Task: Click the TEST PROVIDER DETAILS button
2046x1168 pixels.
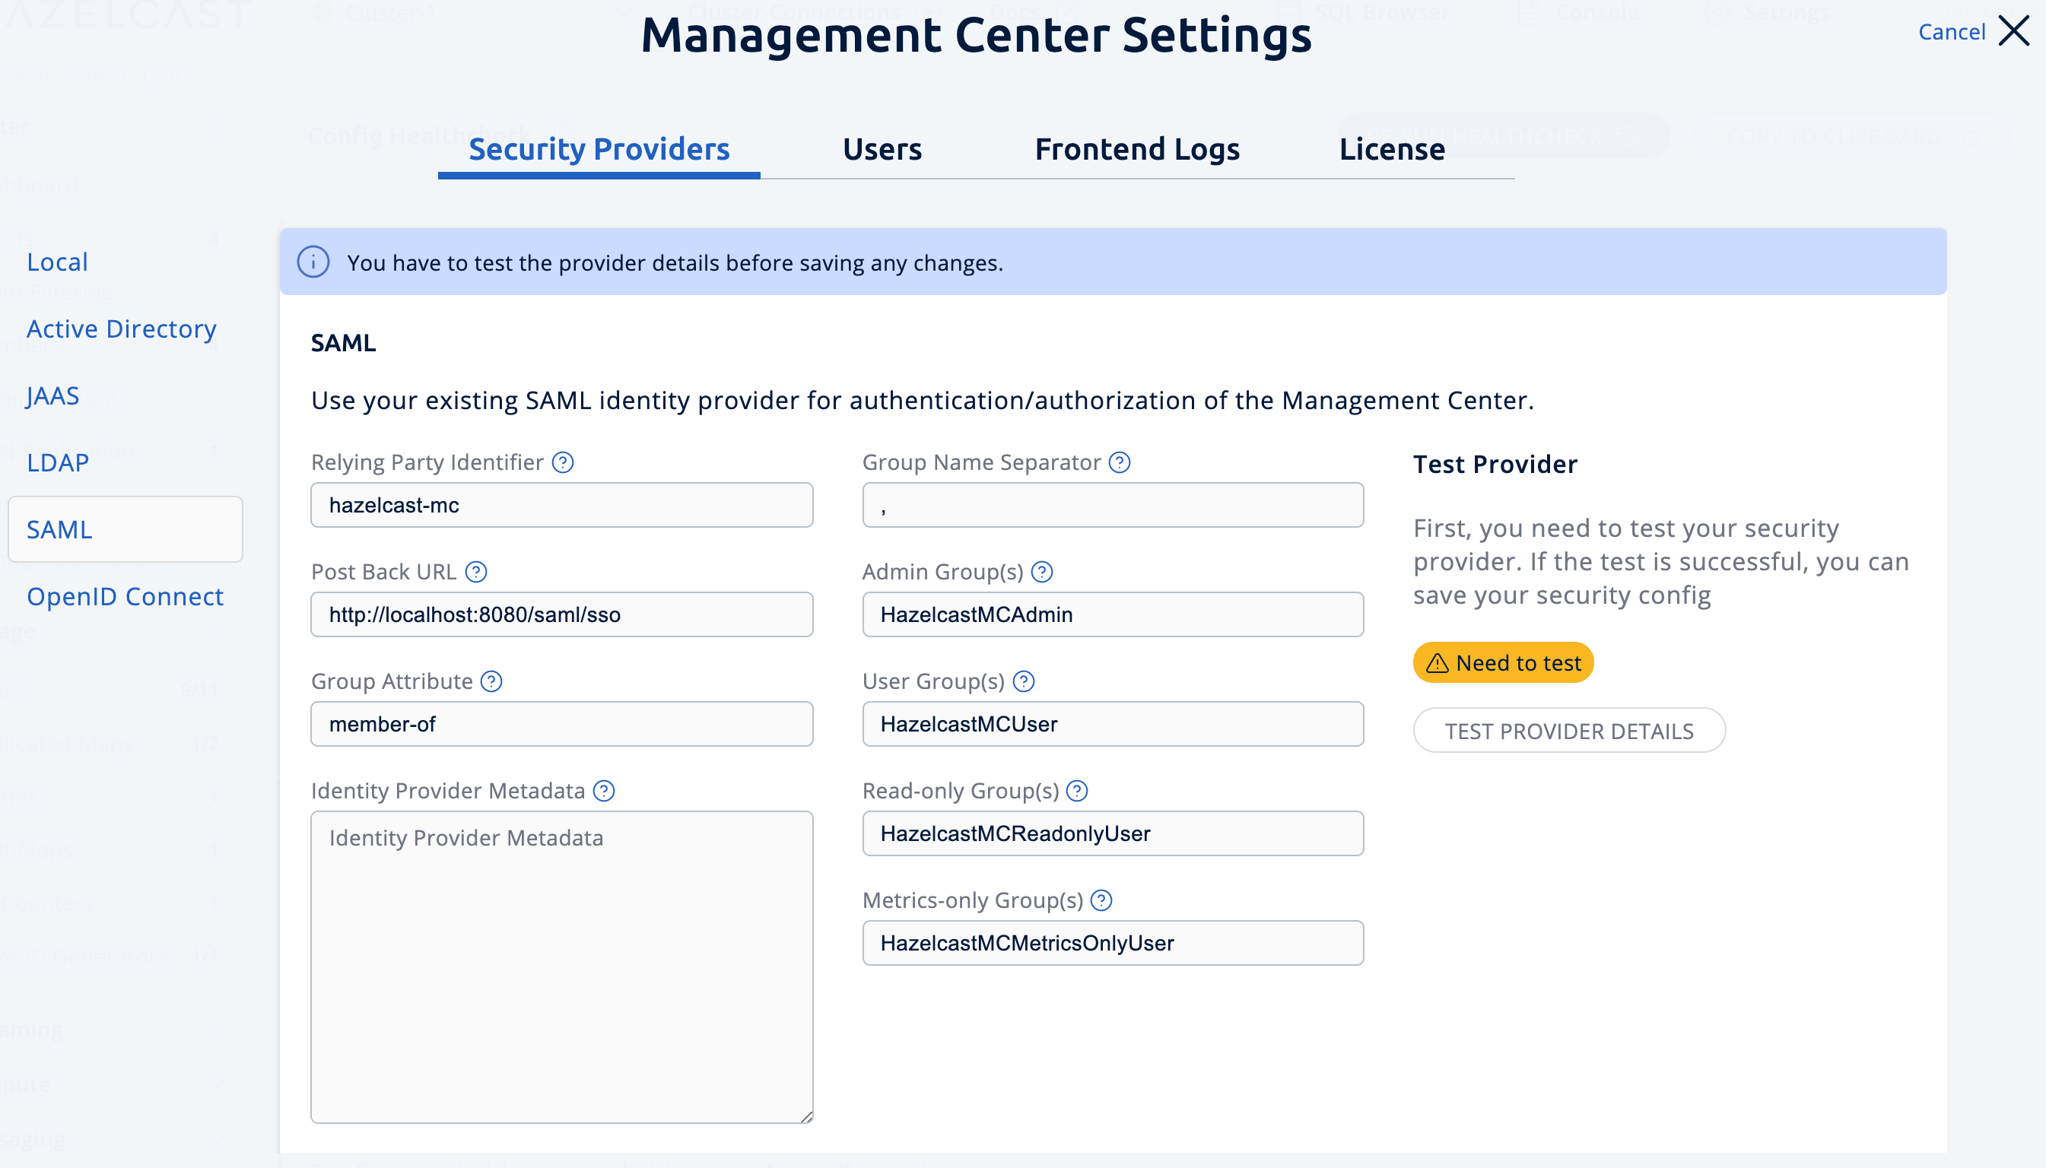Action: coord(1568,730)
